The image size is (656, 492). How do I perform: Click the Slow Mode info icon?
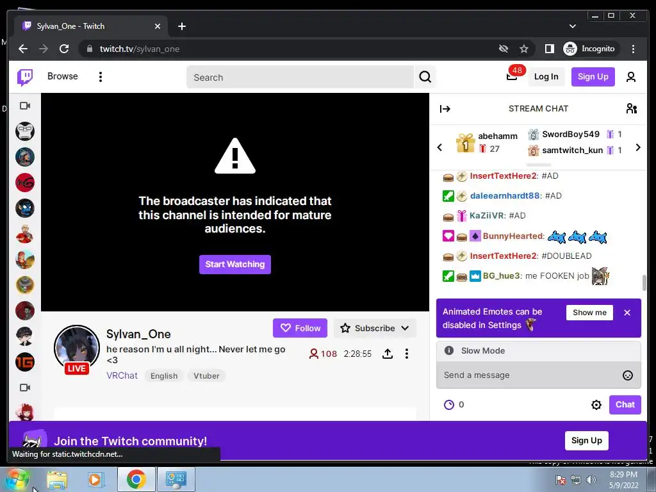449,350
